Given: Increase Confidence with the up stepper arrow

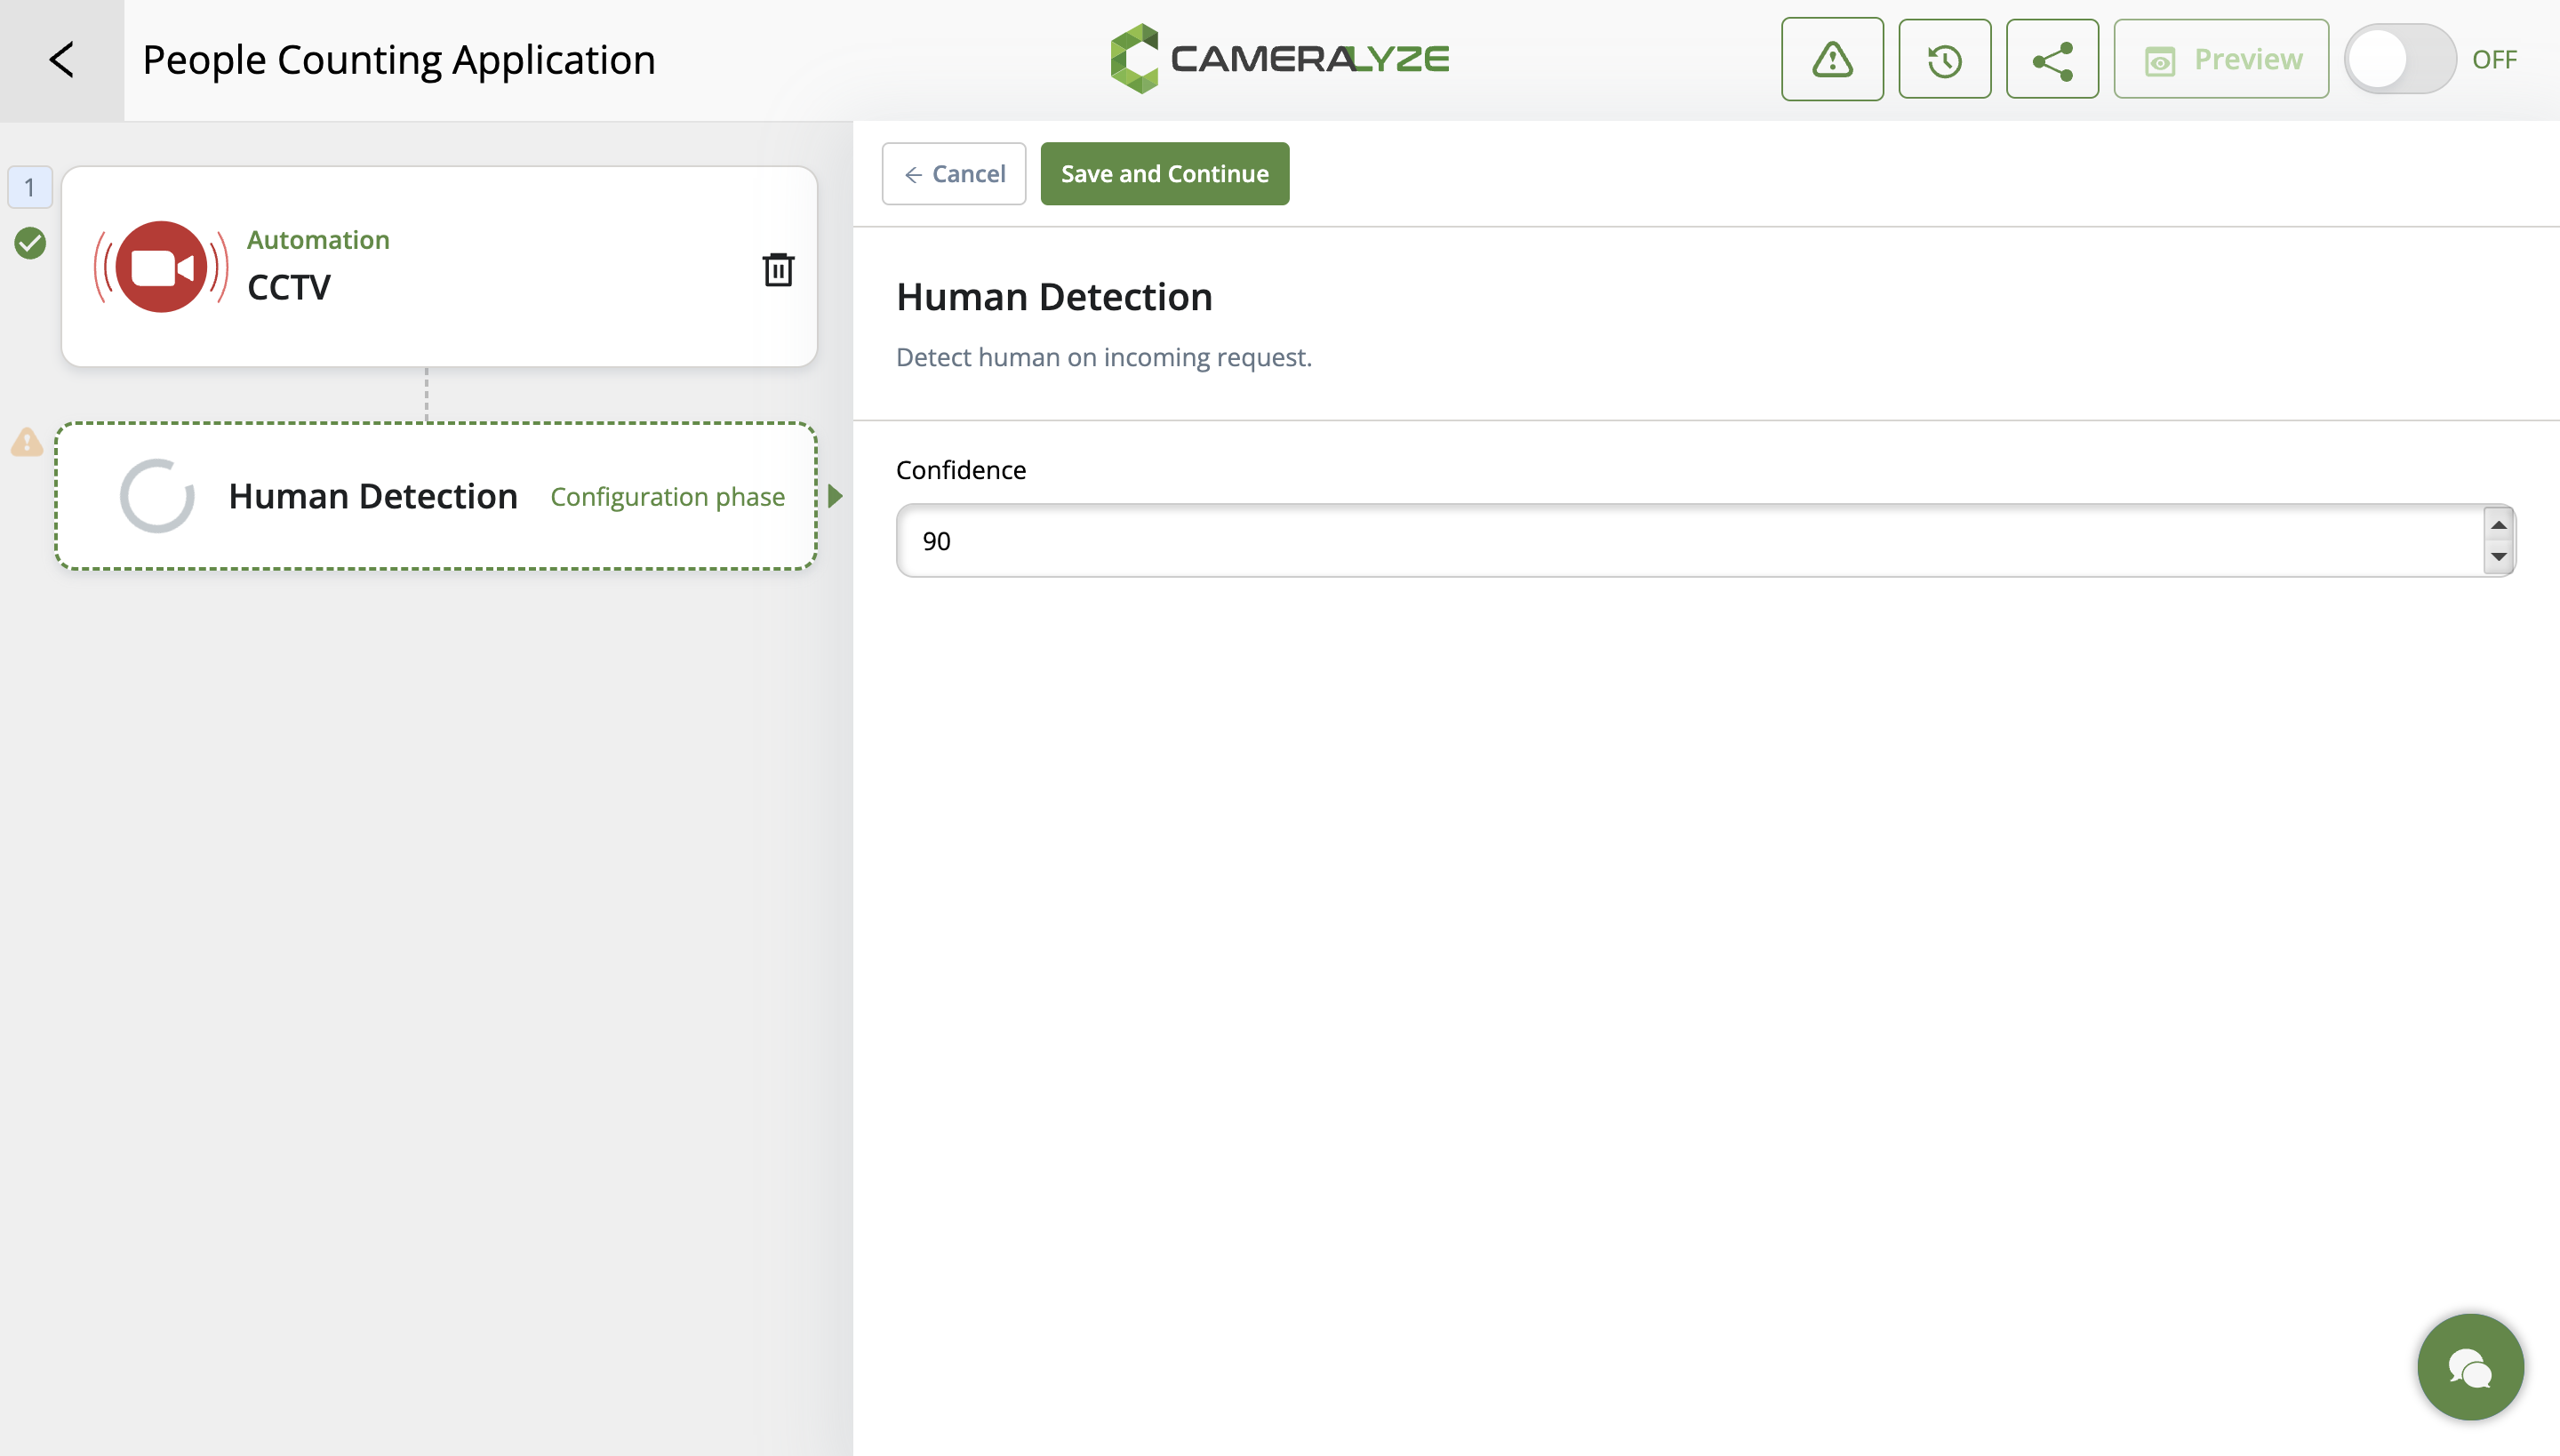Looking at the screenshot, I should point(2498,525).
